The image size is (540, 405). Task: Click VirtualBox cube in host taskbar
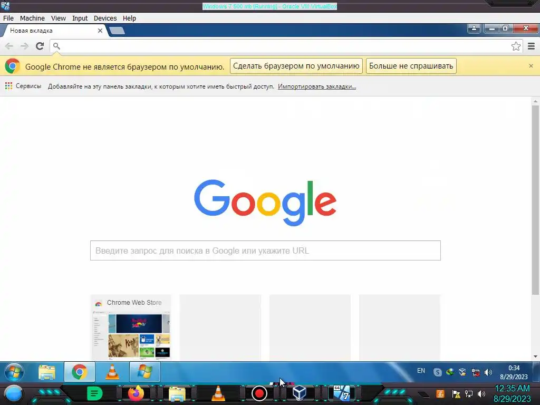(300, 392)
